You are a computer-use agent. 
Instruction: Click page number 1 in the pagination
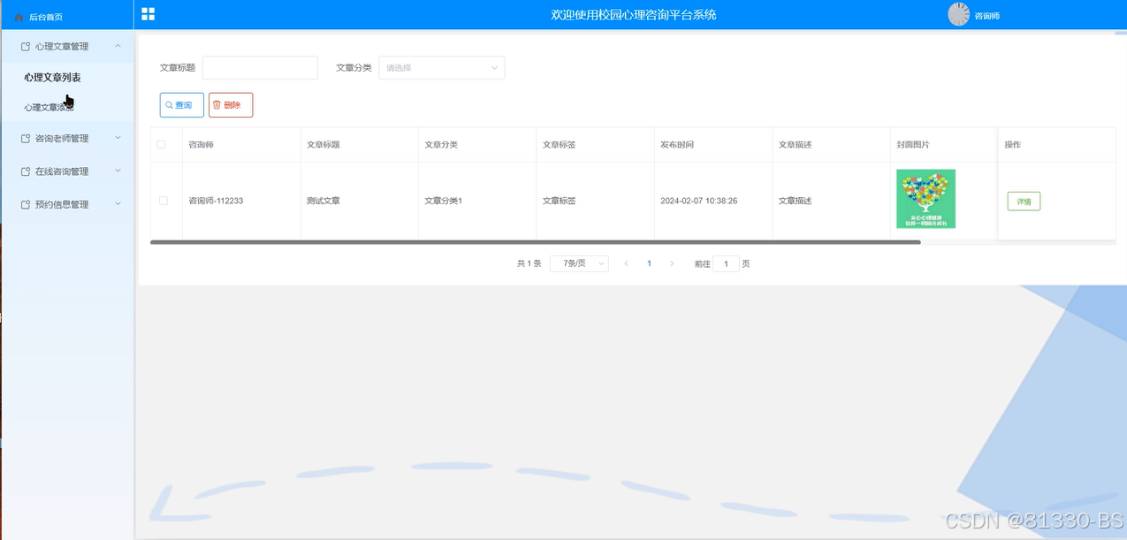tap(649, 263)
